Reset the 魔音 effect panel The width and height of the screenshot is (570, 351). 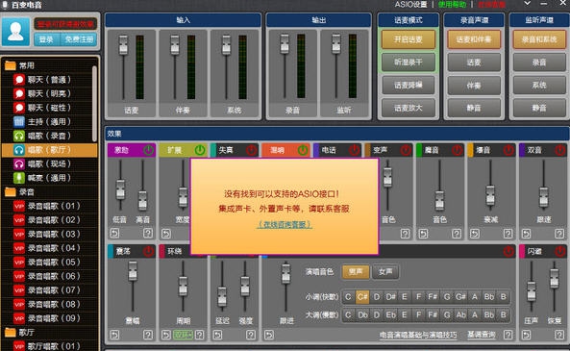click(423, 233)
